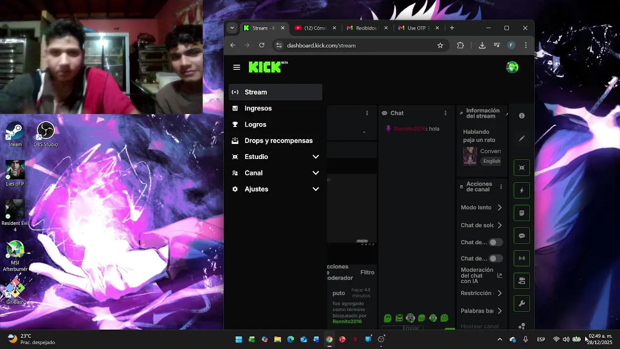This screenshot has width=620, height=349.
Task: Open Modo lento options arrow
Action: (499, 207)
